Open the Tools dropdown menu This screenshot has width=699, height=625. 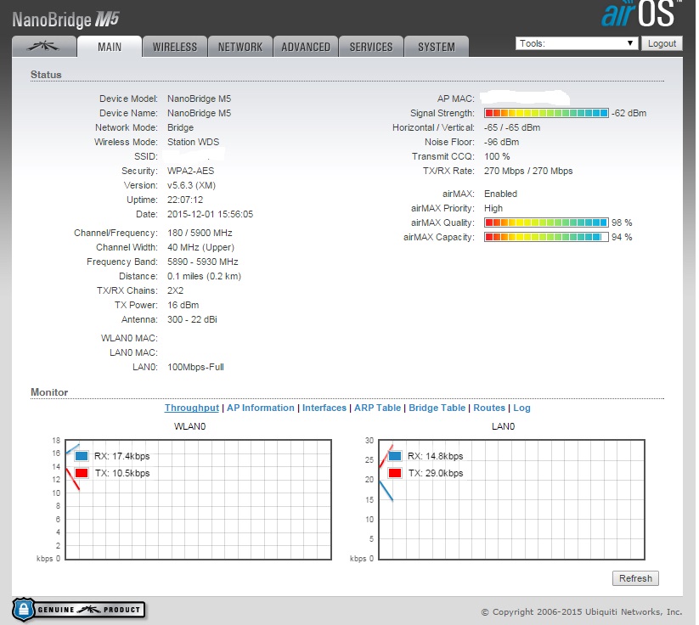[577, 43]
